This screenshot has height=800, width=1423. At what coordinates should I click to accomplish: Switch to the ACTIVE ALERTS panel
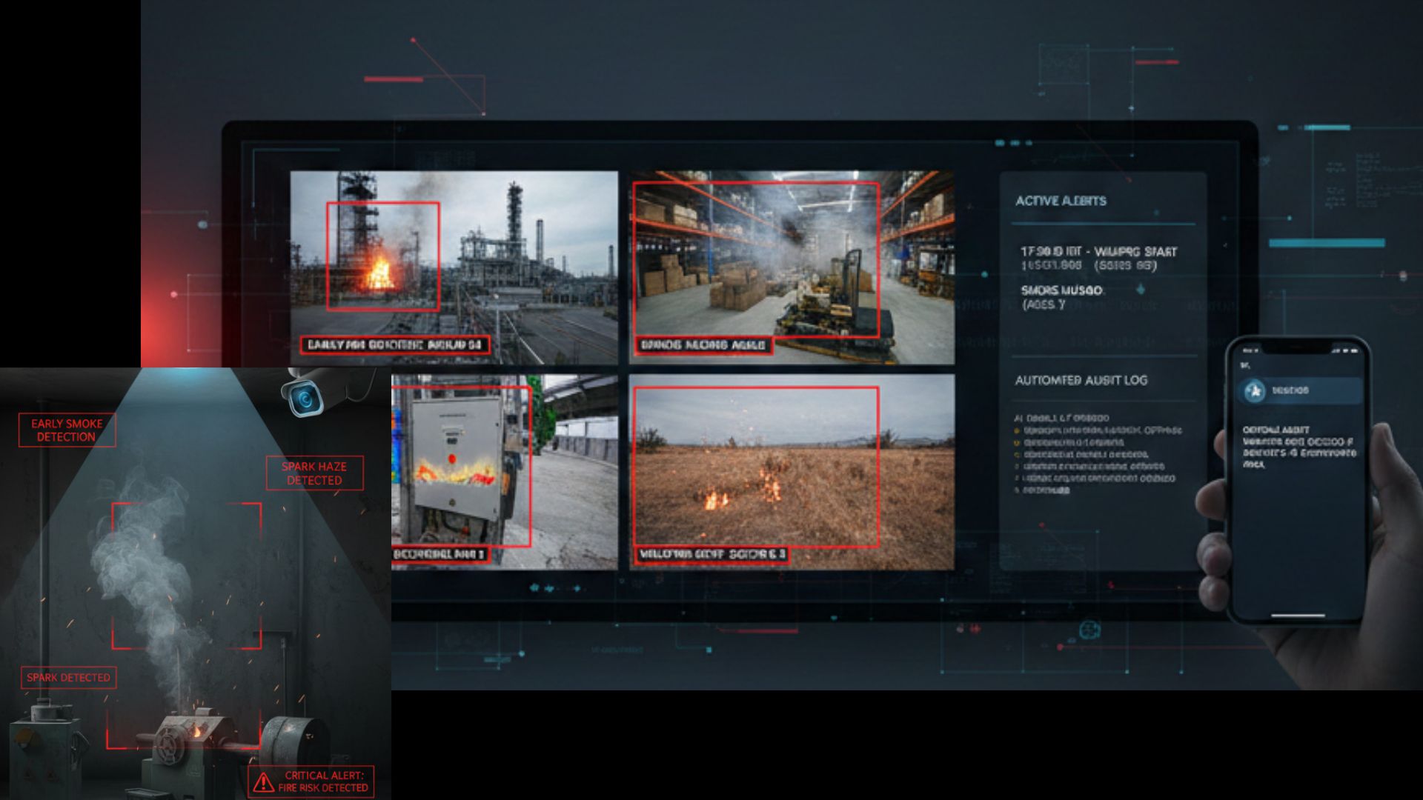pos(1061,201)
